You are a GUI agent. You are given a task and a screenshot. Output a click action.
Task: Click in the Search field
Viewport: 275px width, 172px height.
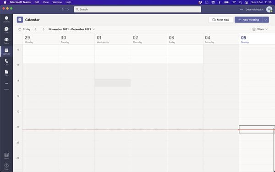coord(137,9)
